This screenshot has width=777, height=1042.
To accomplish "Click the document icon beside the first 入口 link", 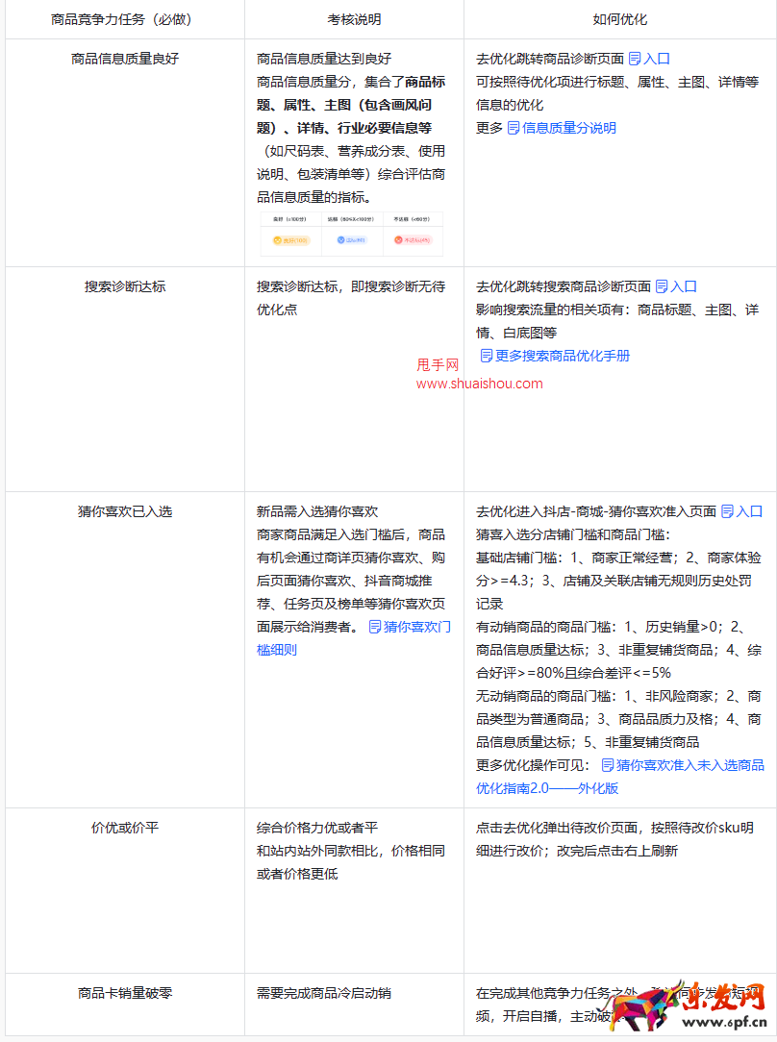I will click(x=634, y=60).
